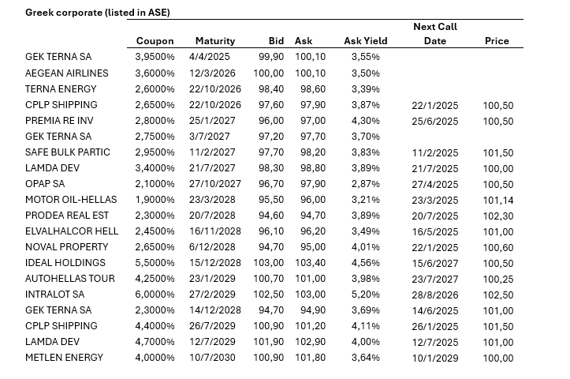Select the Next Call Date header
Viewport: 570px width, 379px height.
[x=435, y=34]
